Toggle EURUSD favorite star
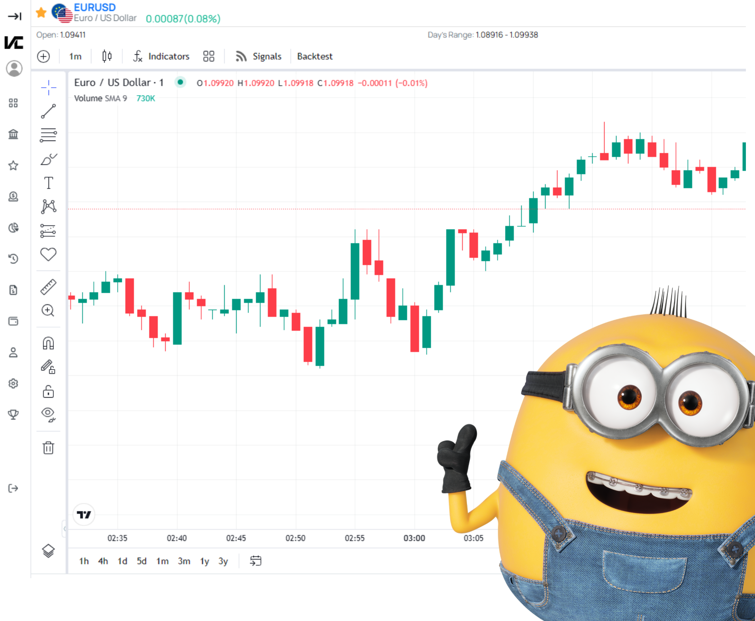This screenshot has width=755, height=621. [41, 12]
